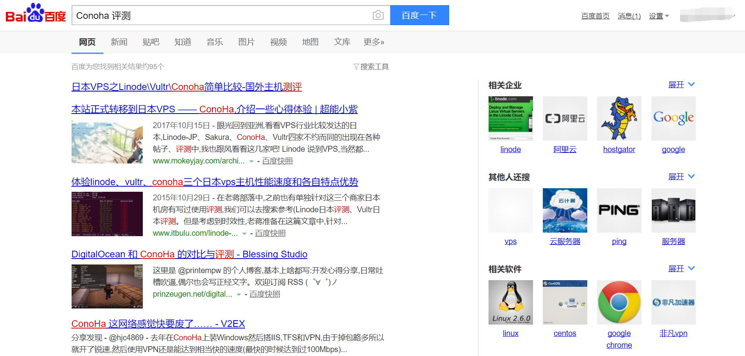The image size is (745, 356).
Task: Click the www.mokeyjay.com/archi... URL
Action: click(199, 161)
